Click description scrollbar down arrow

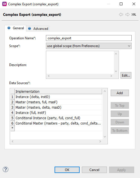click(x=116, y=71)
